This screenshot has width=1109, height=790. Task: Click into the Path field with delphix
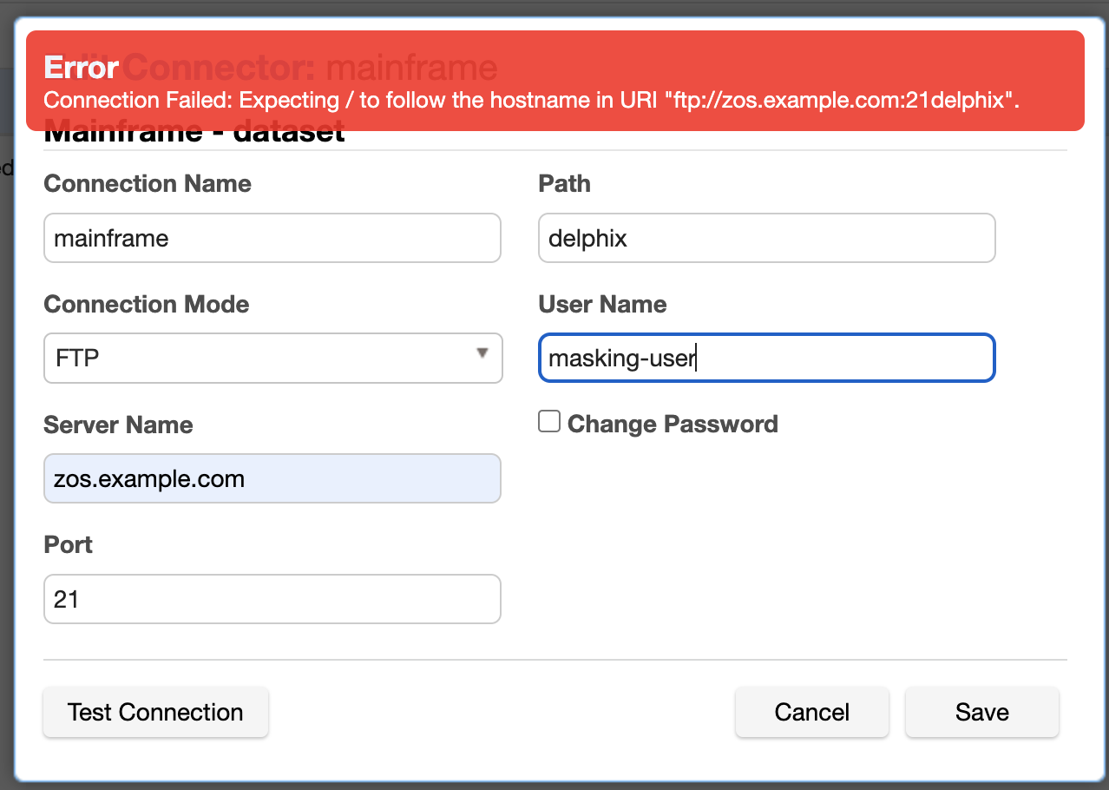[766, 238]
